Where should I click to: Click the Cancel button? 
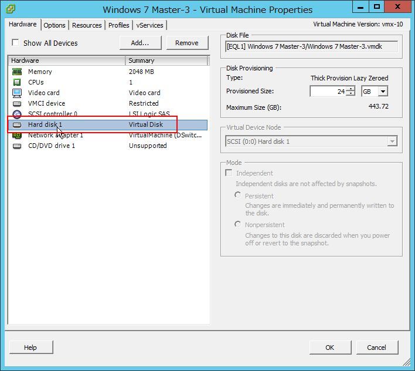377,347
